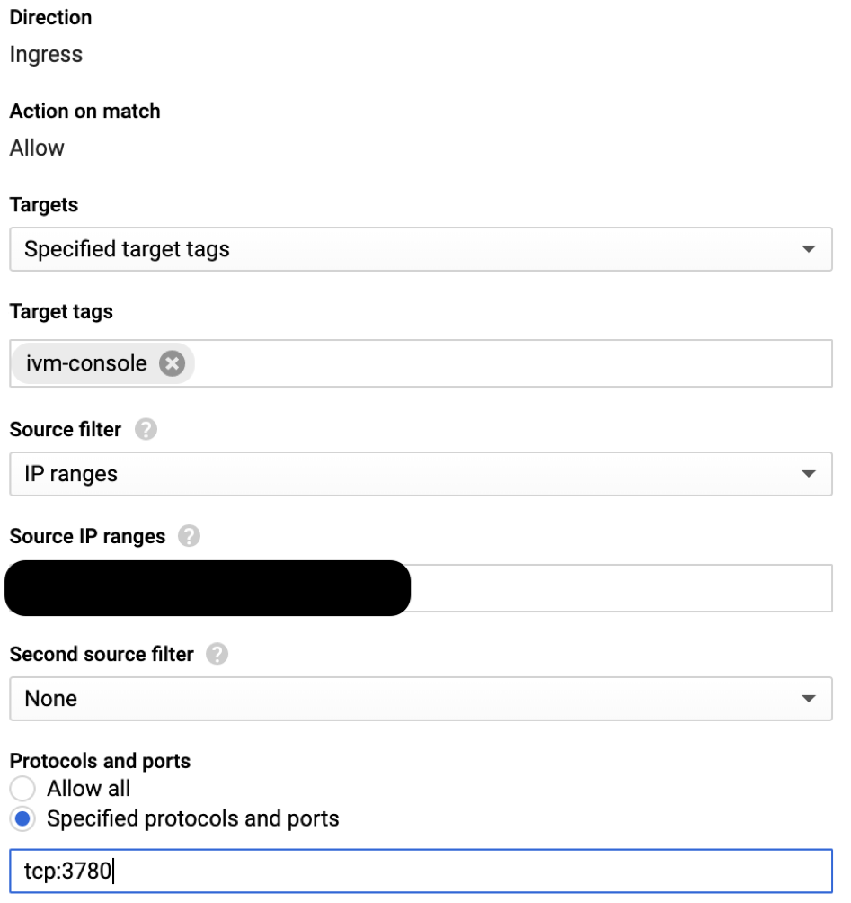Click the Ingress direction value
This screenshot has width=851, height=903.
[46, 55]
